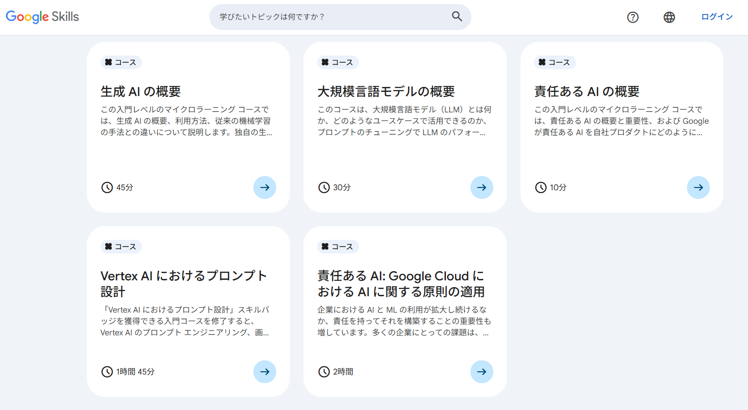Click the ログイン link

(717, 16)
